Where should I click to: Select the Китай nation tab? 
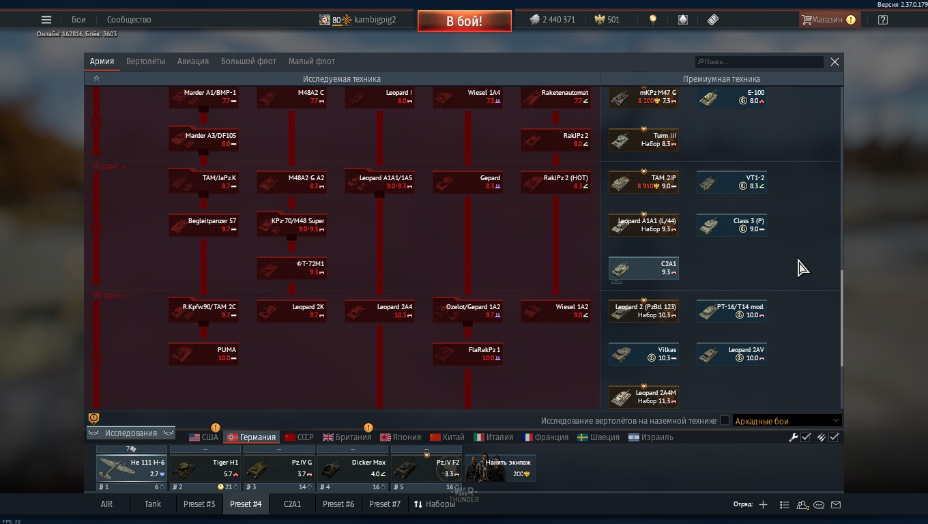447,437
